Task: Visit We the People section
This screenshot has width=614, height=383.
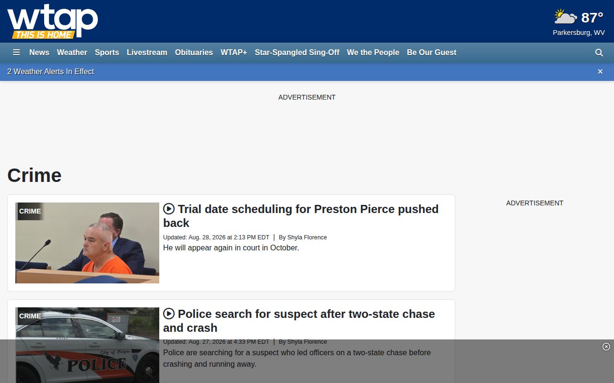Action: coord(373,53)
